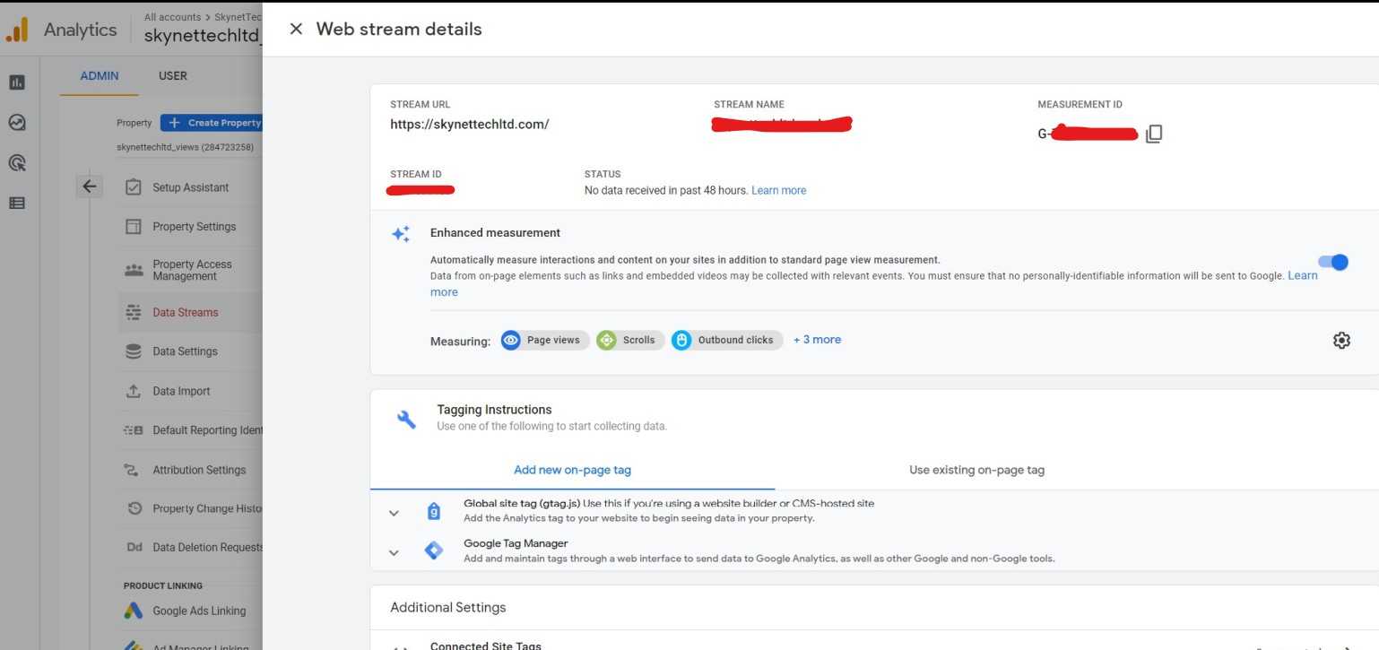The width and height of the screenshot is (1379, 650).
Task: Open the Reports icon in left rail
Action: 16,82
